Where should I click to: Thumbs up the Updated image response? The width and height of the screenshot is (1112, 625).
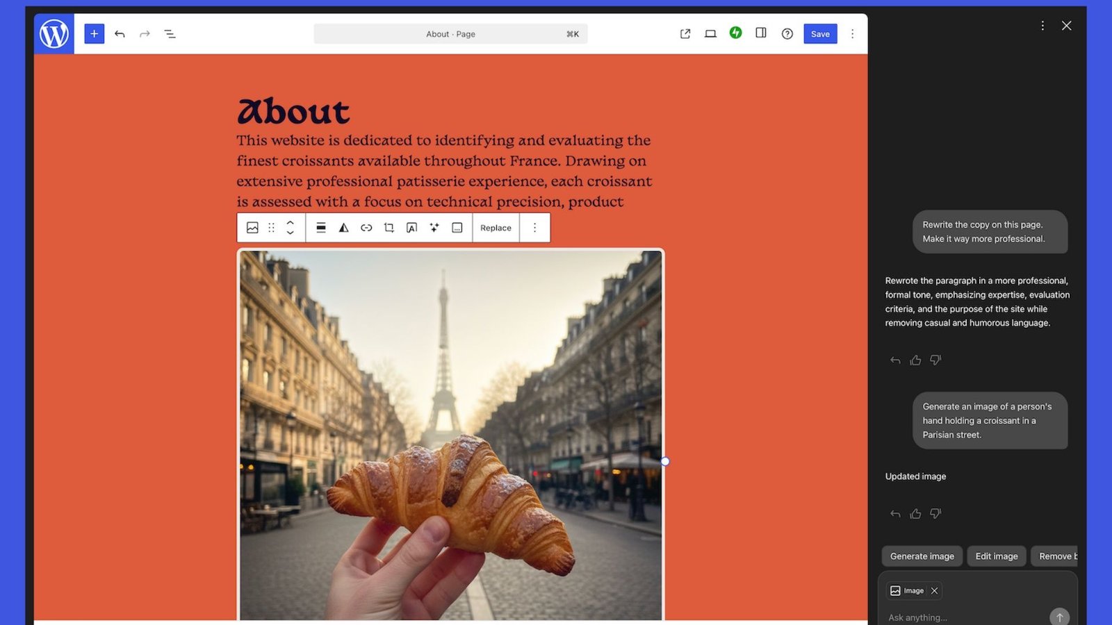pyautogui.click(x=915, y=514)
